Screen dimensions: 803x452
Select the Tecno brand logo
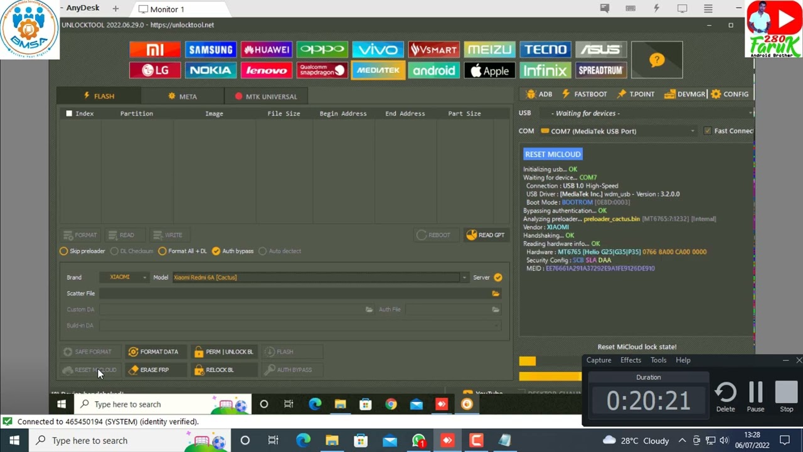point(545,50)
